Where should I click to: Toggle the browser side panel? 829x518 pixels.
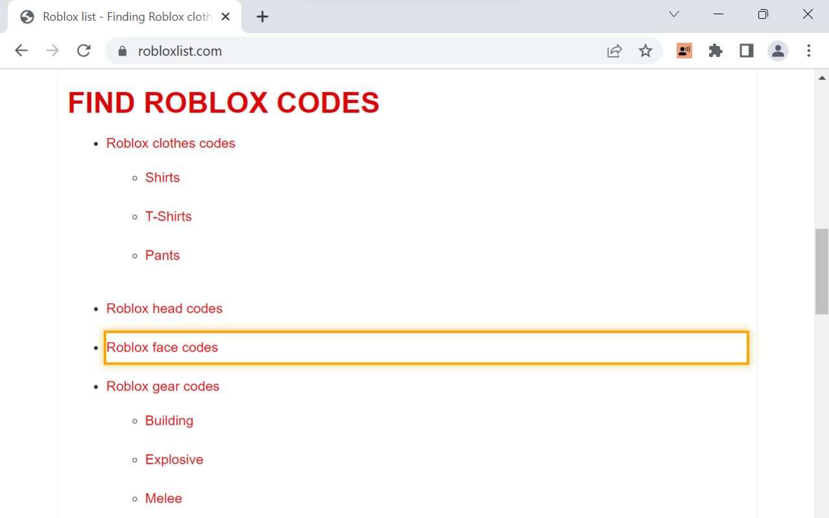coord(747,51)
